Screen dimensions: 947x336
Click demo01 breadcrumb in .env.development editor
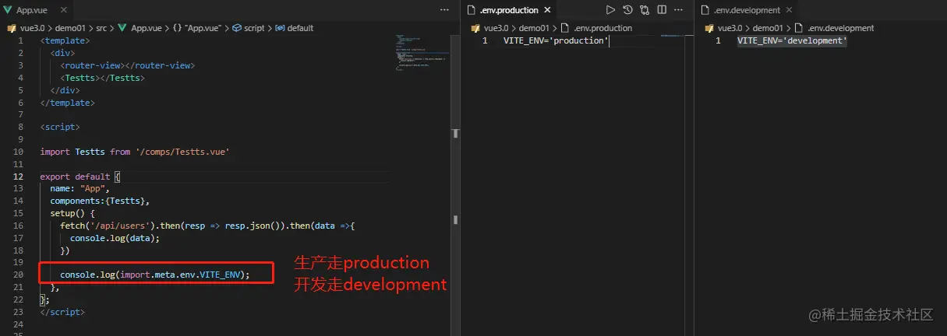point(767,28)
